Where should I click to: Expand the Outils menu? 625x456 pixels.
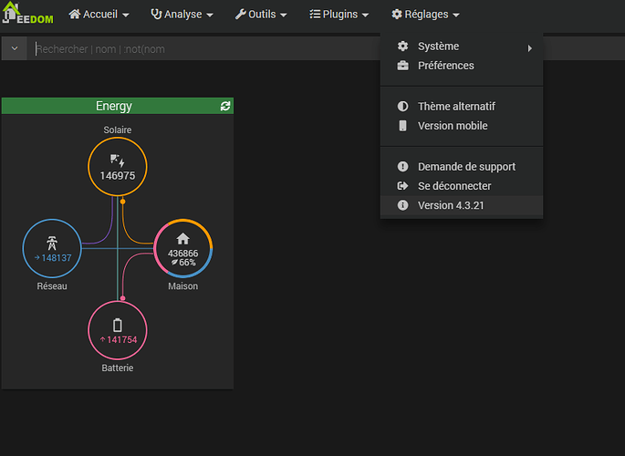(x=261, y=15)
